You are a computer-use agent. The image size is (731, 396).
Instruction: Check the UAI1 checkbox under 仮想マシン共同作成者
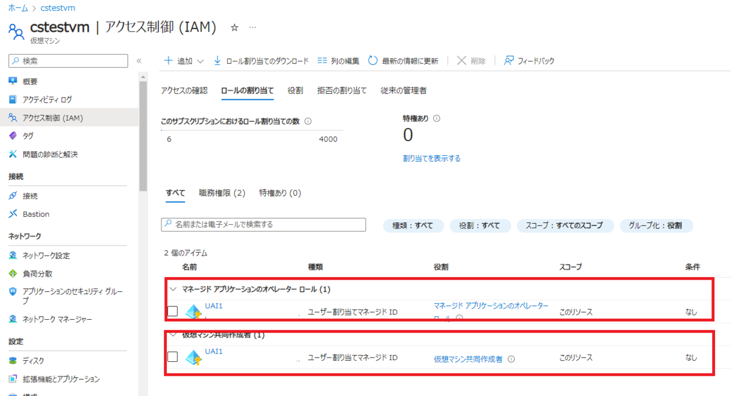coord(172,357)
